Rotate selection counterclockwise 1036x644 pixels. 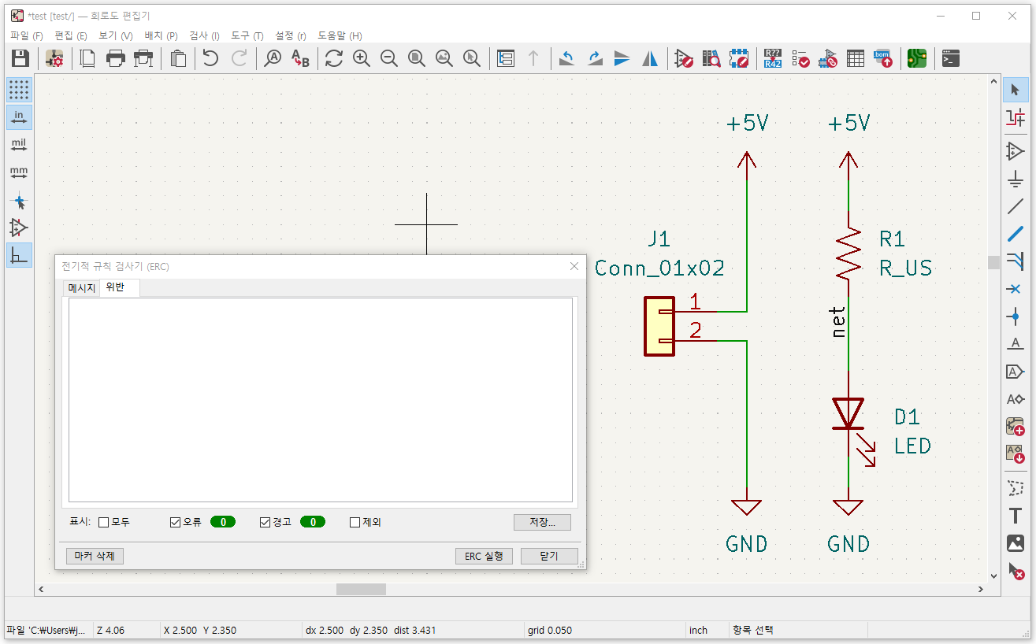click(567, 58)
